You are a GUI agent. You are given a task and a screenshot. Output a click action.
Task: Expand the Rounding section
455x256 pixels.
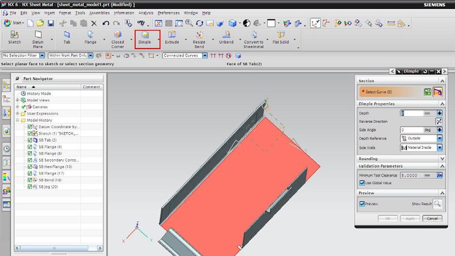(442, 159)
